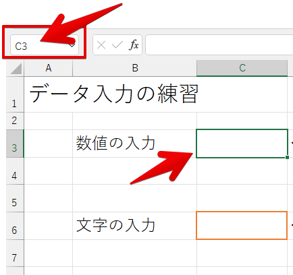Select row 2 header
This screenshot has width=293, height=275.
click(x=15, y=121)
